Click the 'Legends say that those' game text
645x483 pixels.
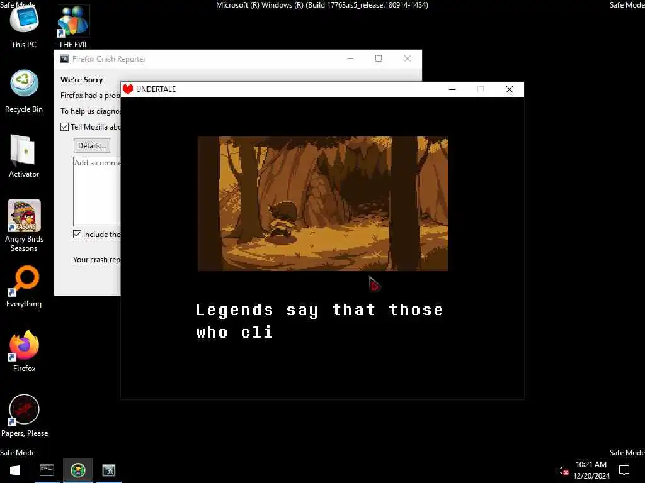click(x=319, y=310)
